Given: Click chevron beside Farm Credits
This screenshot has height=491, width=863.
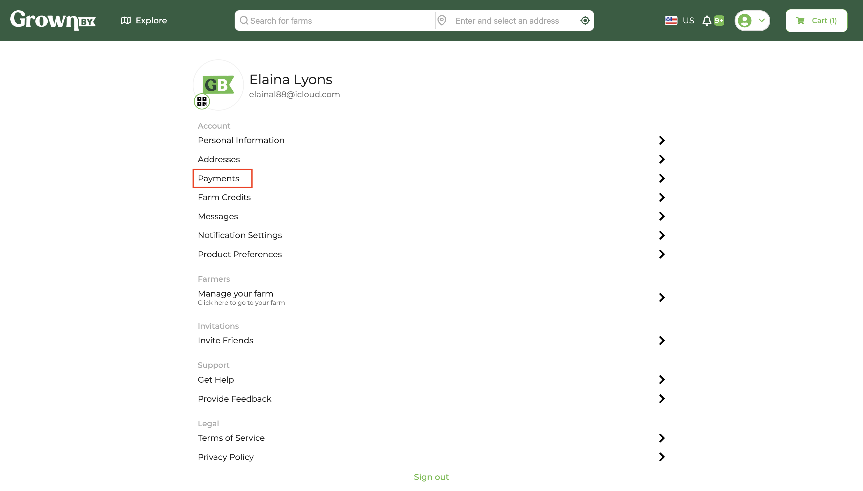Looking at the screenshot, I should coord(662,197).
